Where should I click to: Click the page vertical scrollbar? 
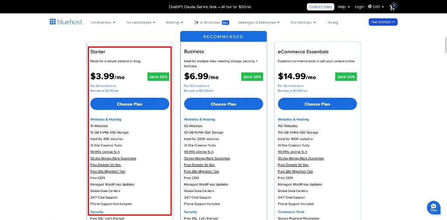[446, 45]
